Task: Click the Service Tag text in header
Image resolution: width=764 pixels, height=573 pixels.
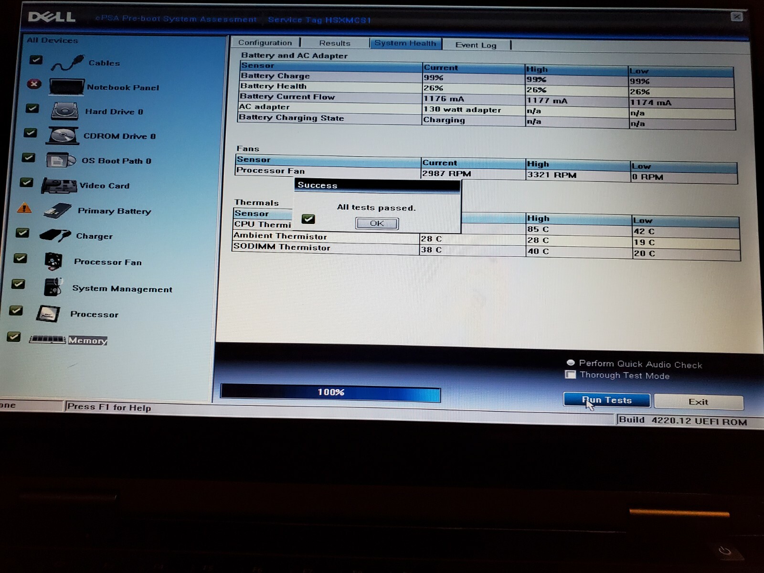Action: click(319, 20)
